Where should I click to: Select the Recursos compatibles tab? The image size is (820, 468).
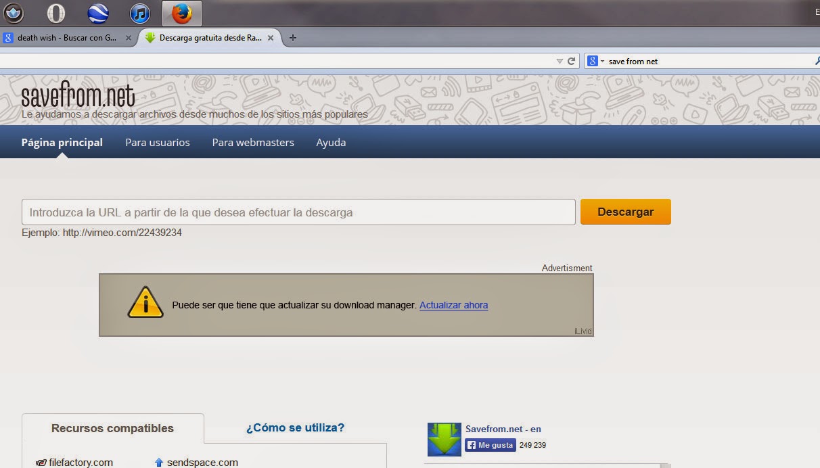coord(113,428)
